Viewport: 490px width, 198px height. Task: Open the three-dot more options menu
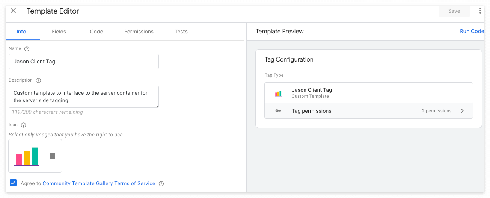click(x=480, y=11)
